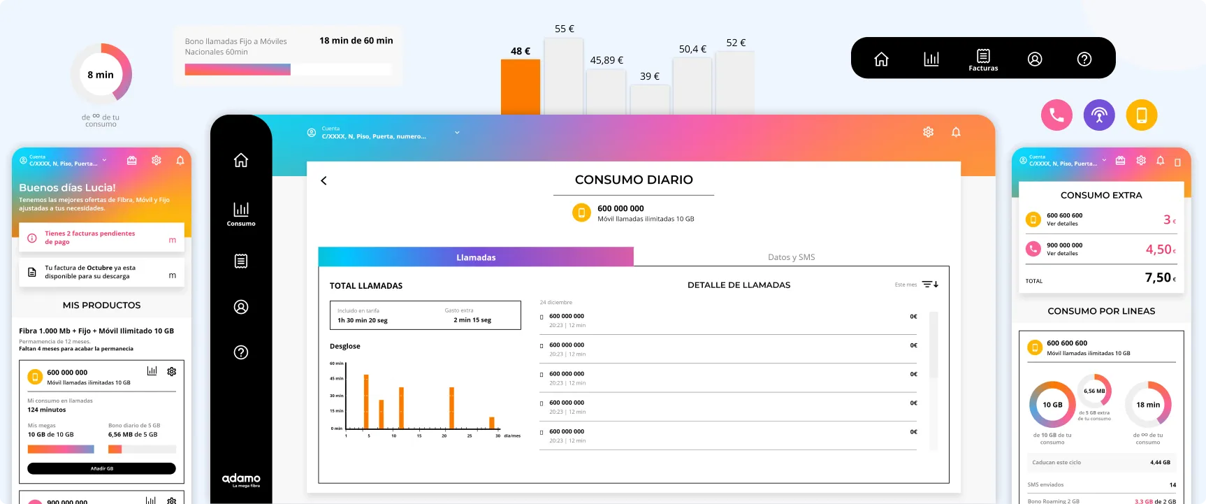Open the bar chart icon in top navigation bar
Screen dimensions: 1206x504
[x=931, y=59]
